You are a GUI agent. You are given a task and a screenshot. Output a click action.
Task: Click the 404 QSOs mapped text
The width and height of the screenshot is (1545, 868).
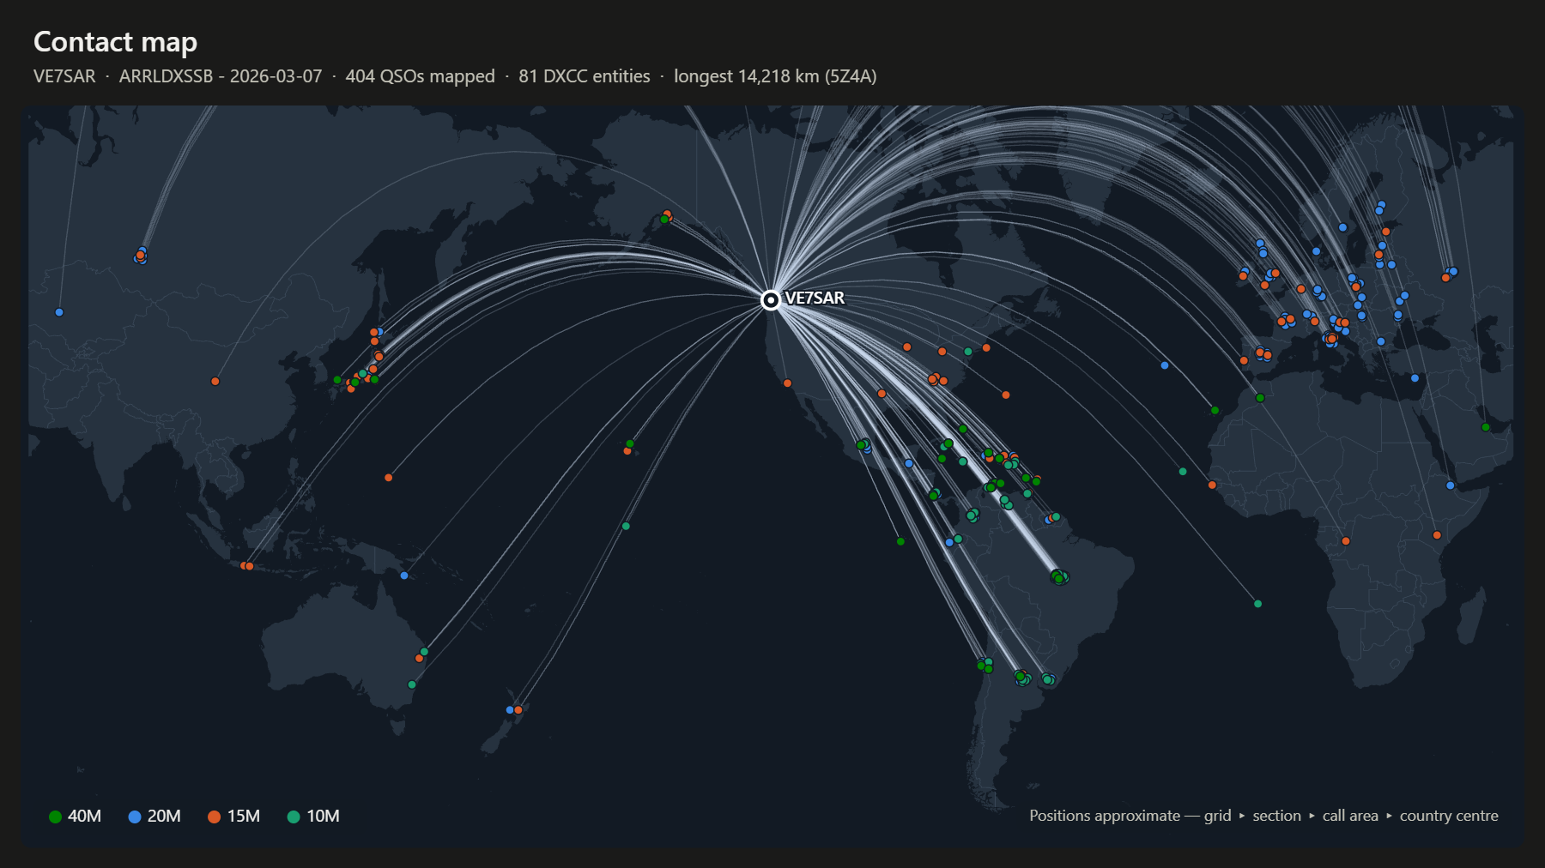[420, 76]
